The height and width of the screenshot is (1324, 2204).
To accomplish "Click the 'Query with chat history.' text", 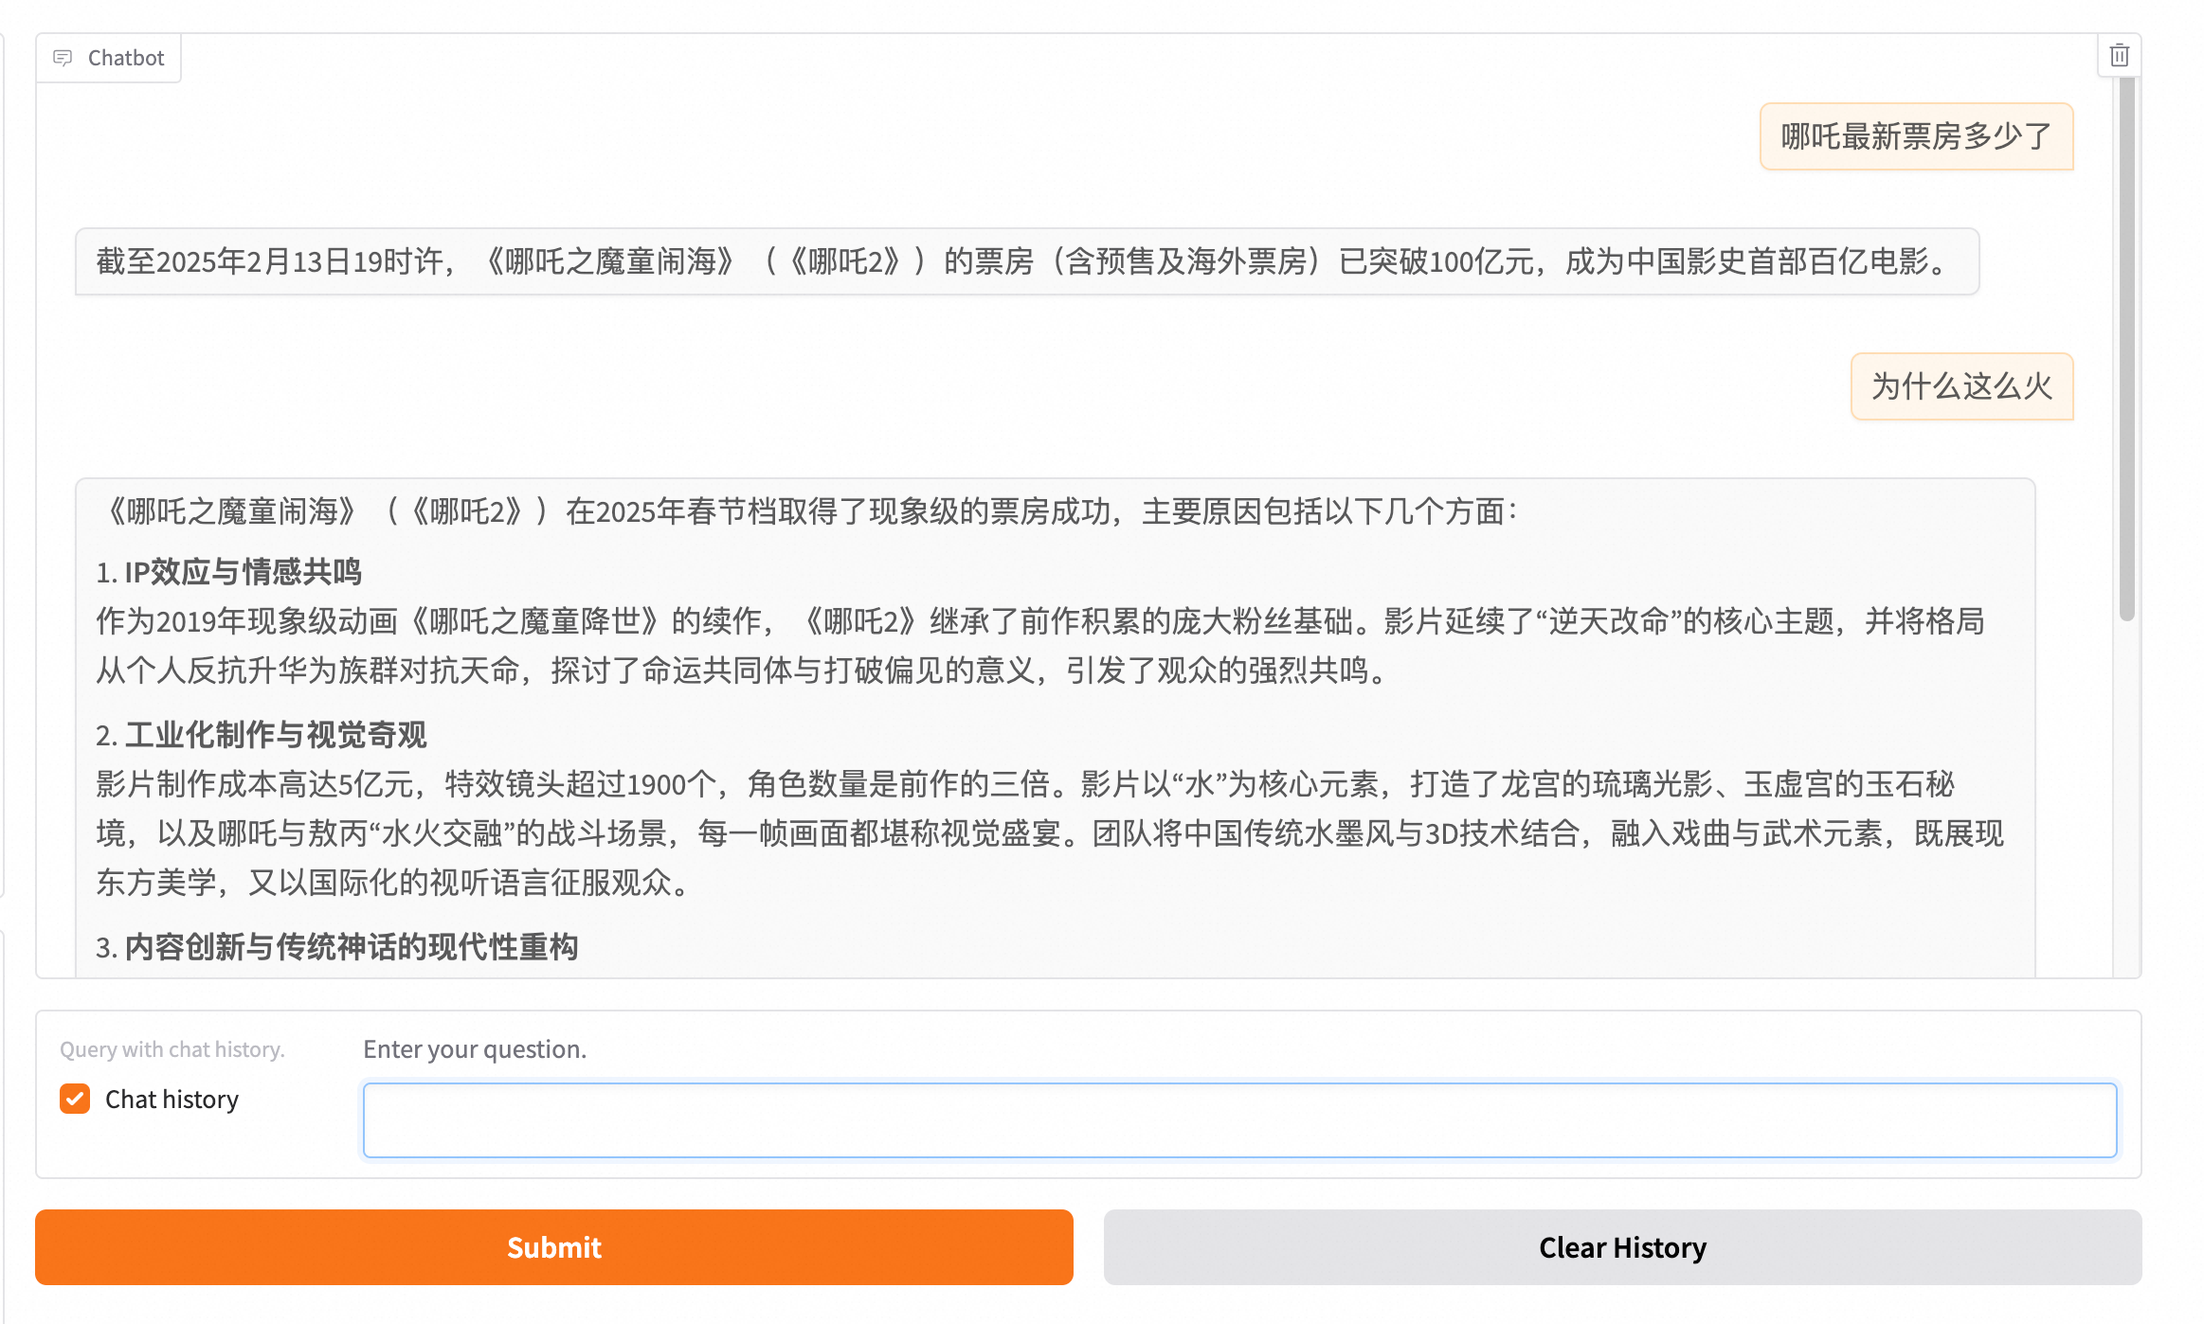I will click(x=172, y=1049).
